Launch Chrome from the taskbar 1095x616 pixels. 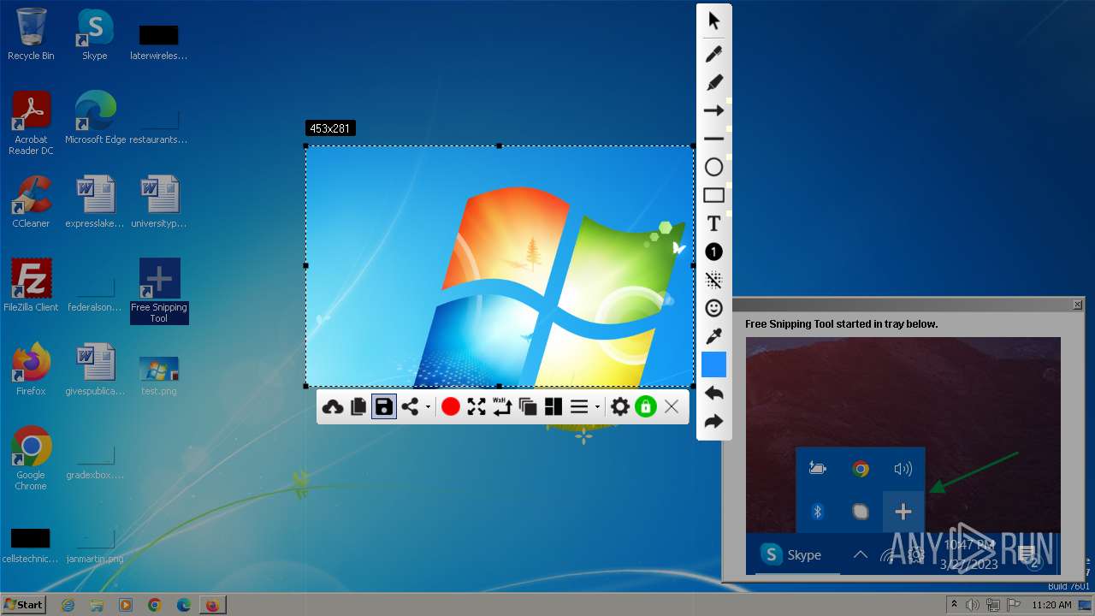click(155, 605)
